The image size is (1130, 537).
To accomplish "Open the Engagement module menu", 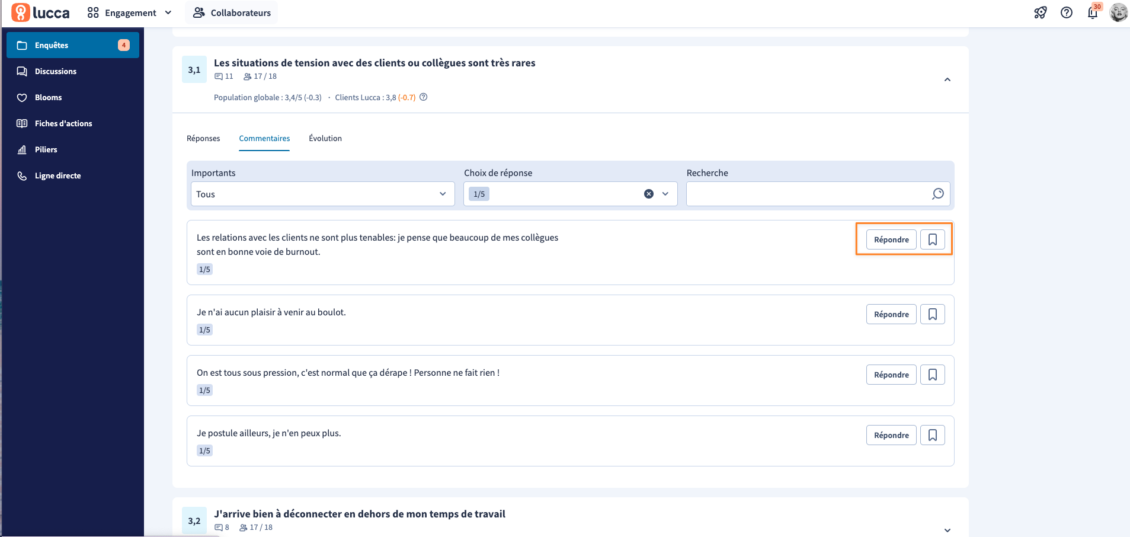I will coord(130,12).
